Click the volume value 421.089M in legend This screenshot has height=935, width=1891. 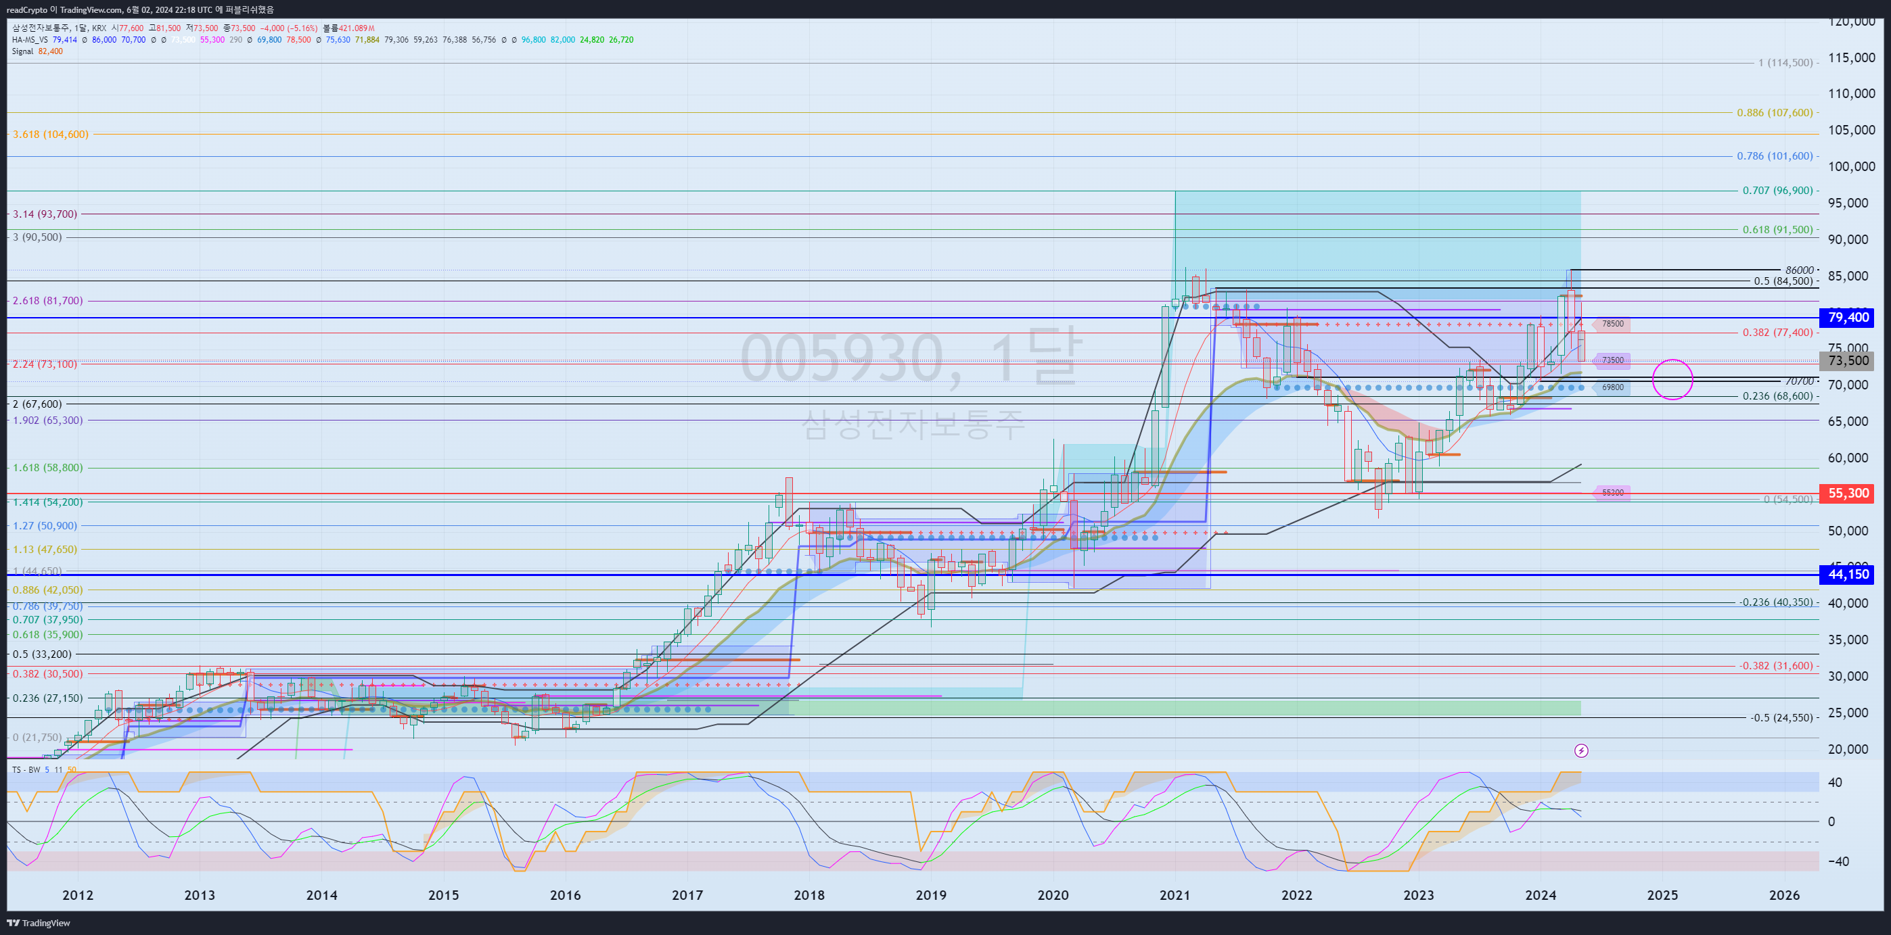(357, 28)
